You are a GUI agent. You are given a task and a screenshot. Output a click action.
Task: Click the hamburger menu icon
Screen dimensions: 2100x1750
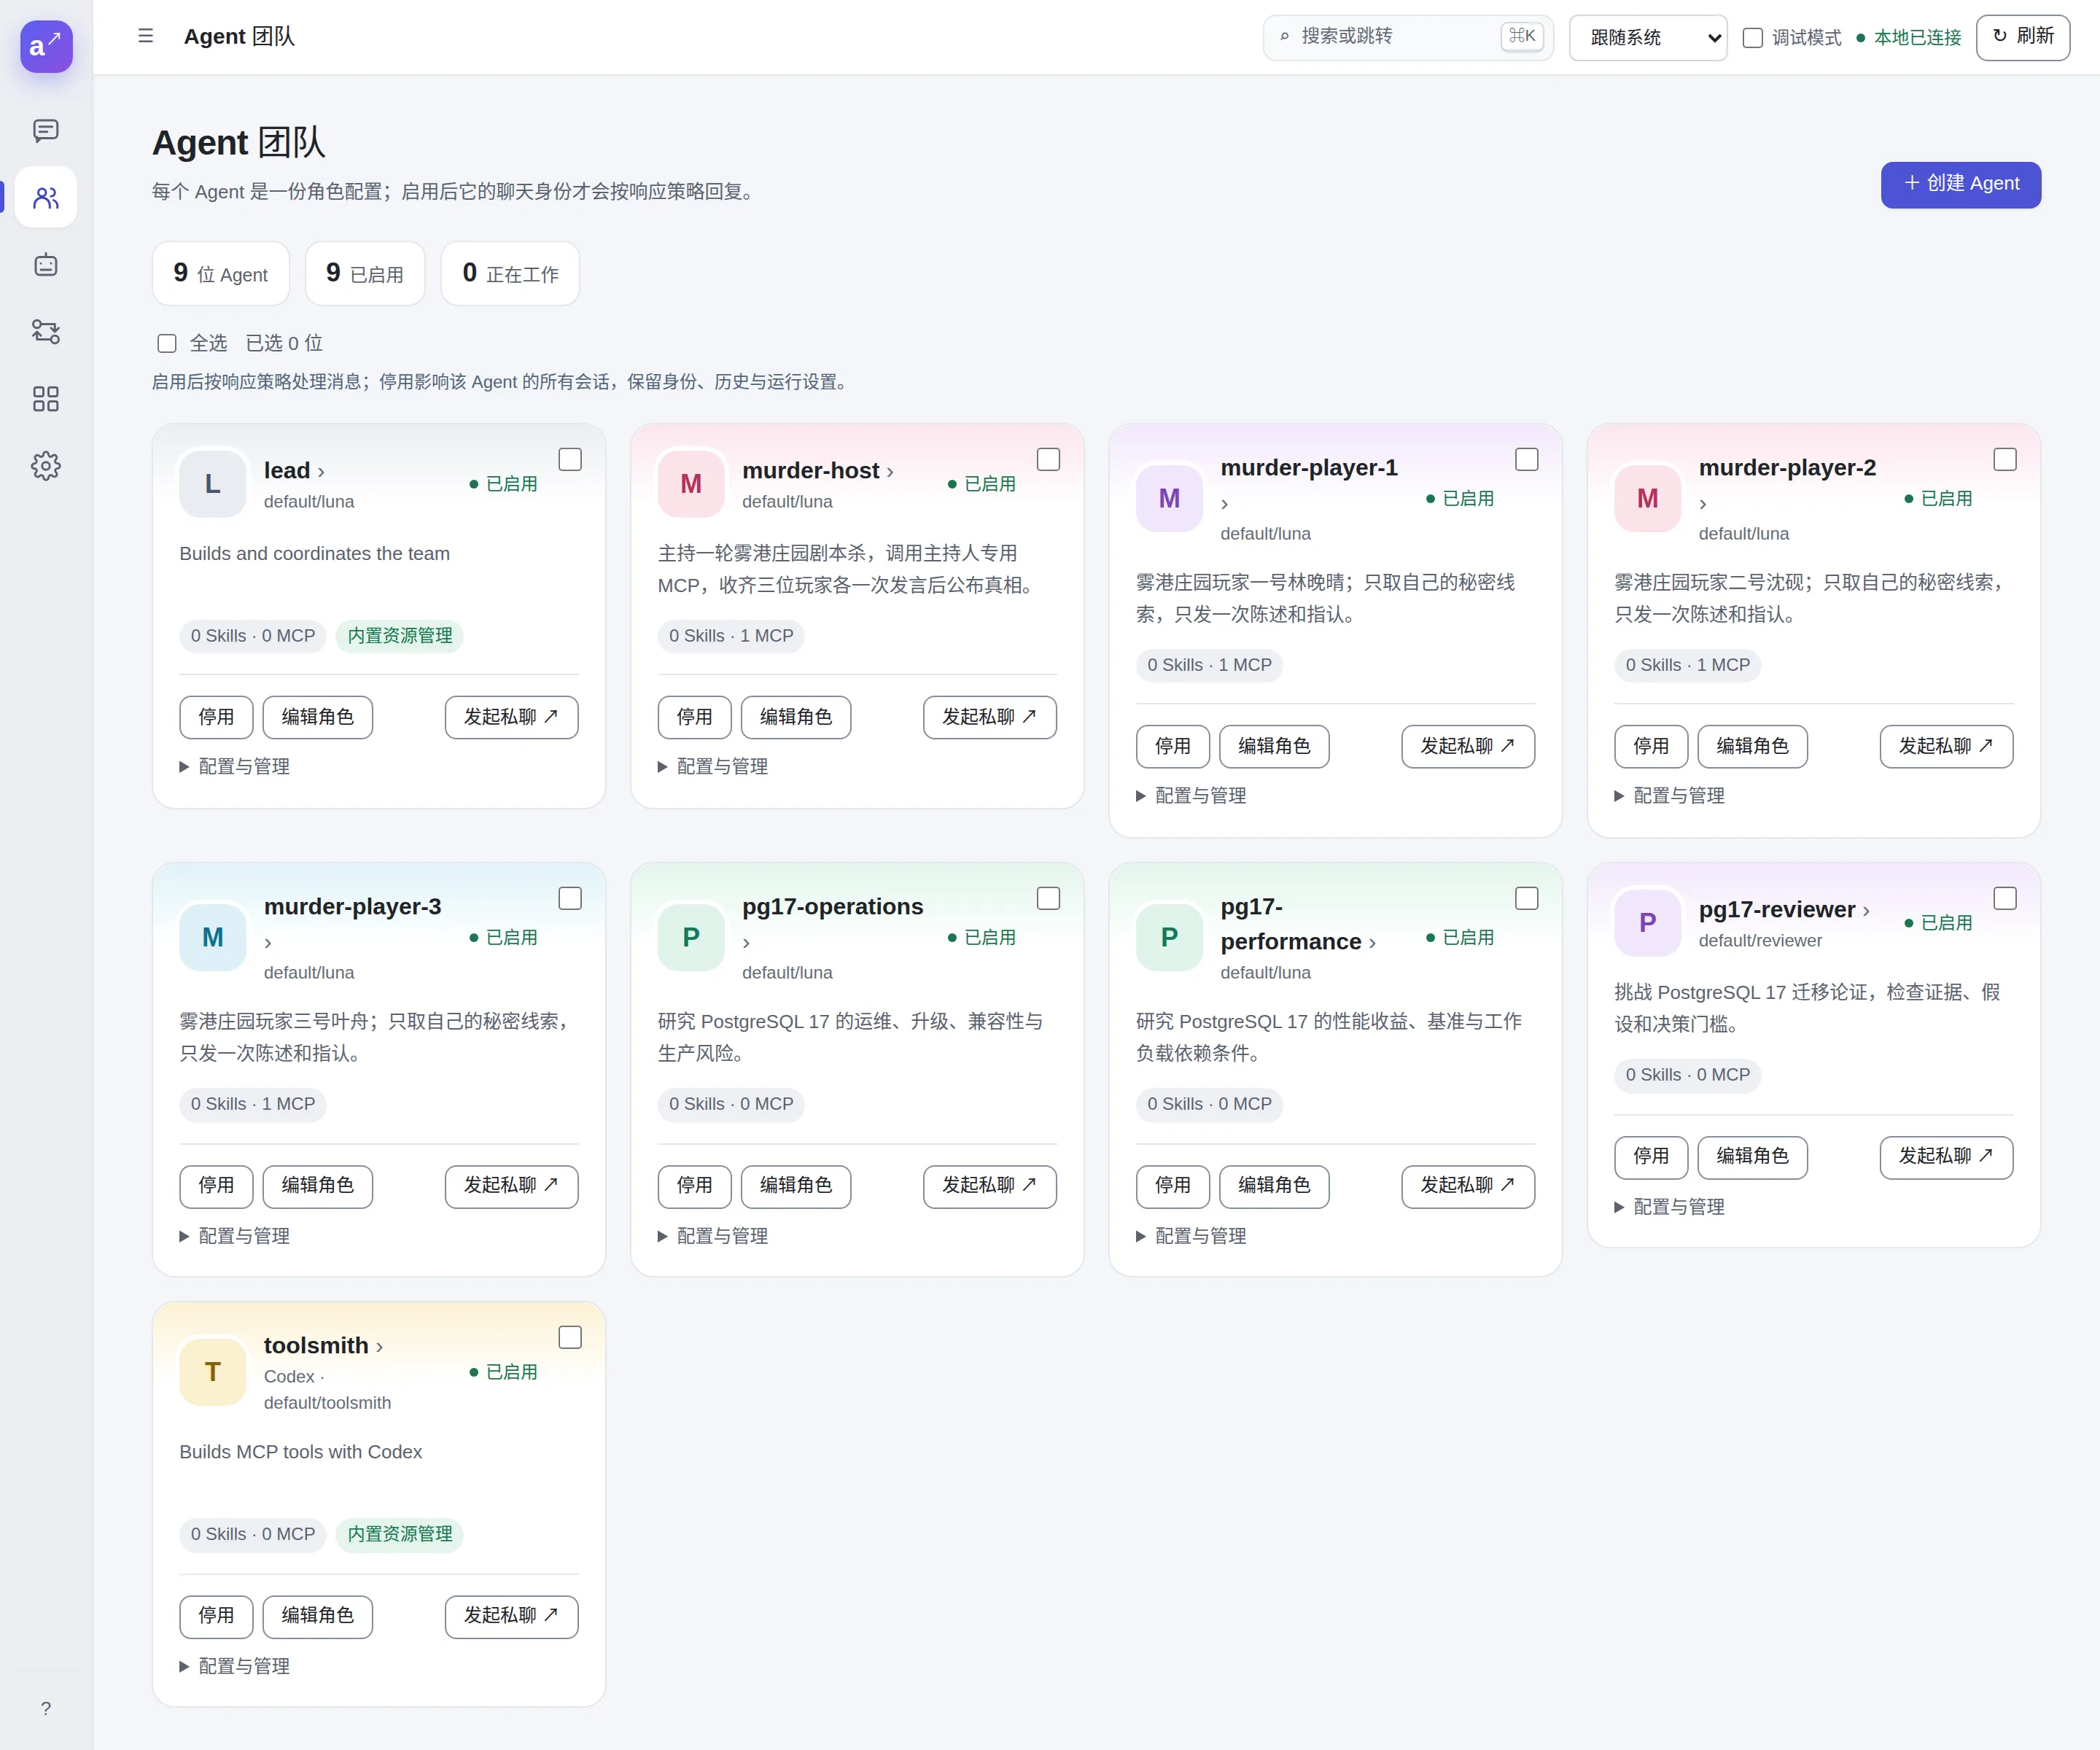tap(146, 36)
